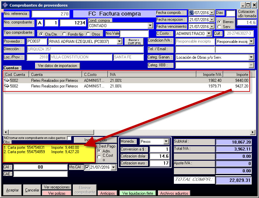Open the Moneda Pesos dropdown
Screen dimensions: 259x198
(166, 142)
